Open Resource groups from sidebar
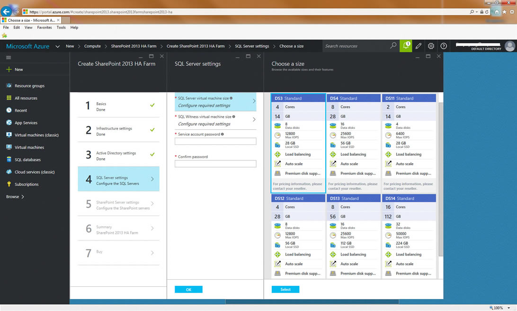This screenshot has height=311, width=517. click(29, 86)
